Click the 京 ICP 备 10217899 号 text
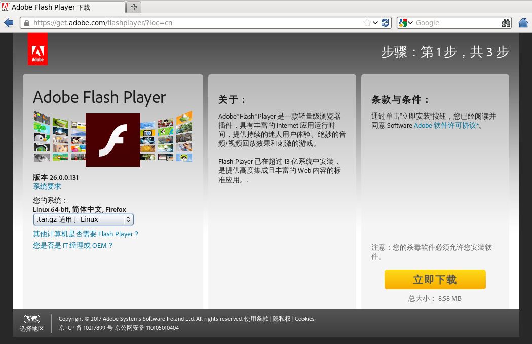This screenshot has height=344, width=532. [86, 328]
